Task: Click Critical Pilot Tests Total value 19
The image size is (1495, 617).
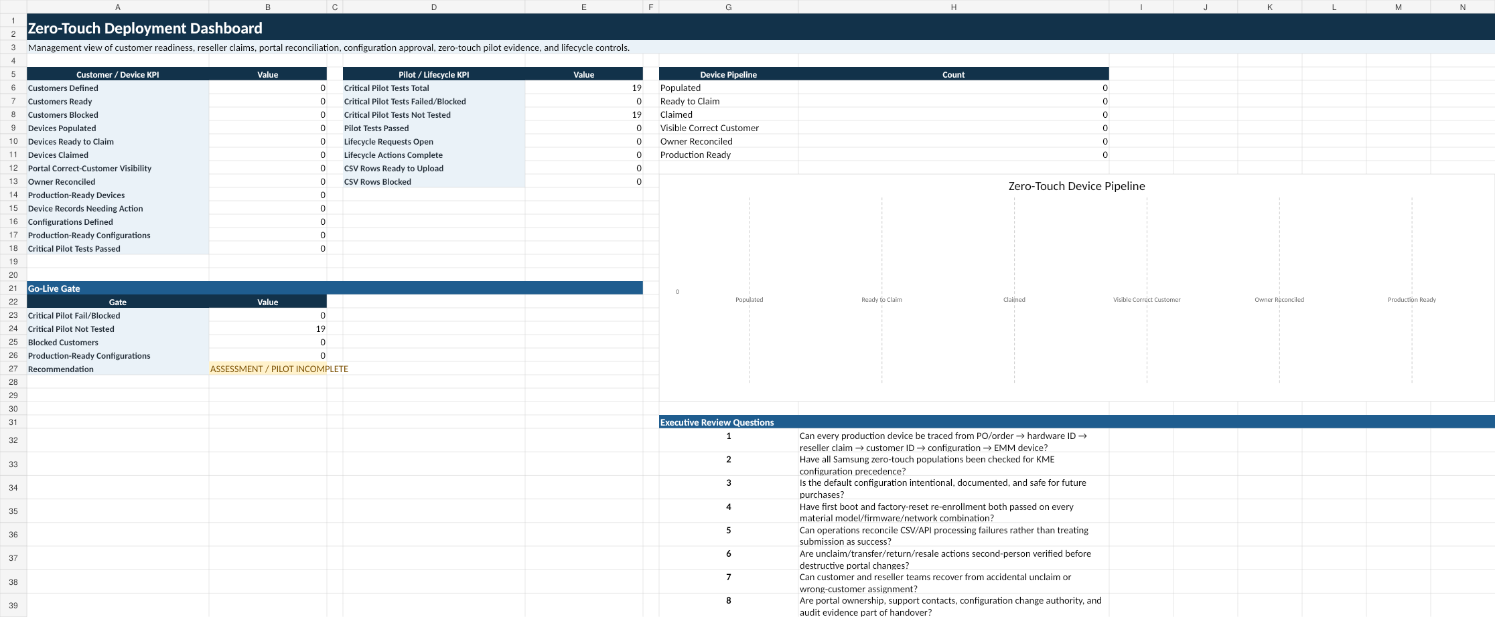Action: click(x=583, y=88)
